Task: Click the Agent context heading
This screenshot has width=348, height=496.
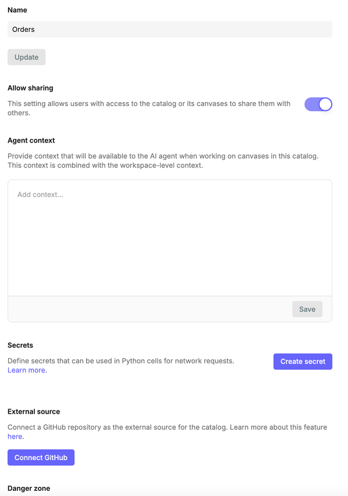Action: click(x=32, y=140)
